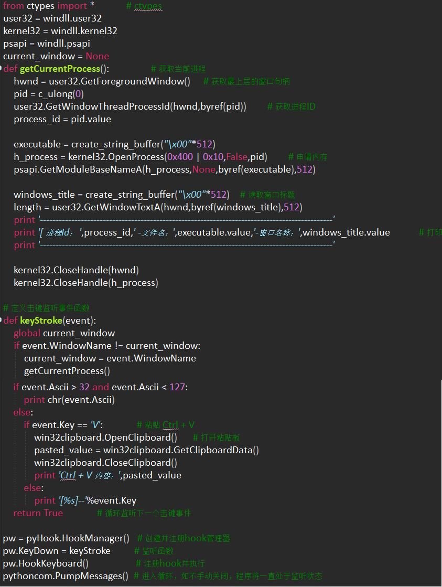
Task: Click the line "pythoncom.PumpMessages()"
Action: pyautogui.click(x=66, y=576)
